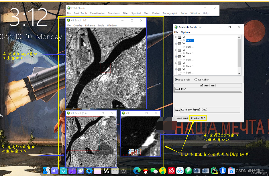Select Band 1 under b6
269x176 pixels.
click(x=190, y=47)
